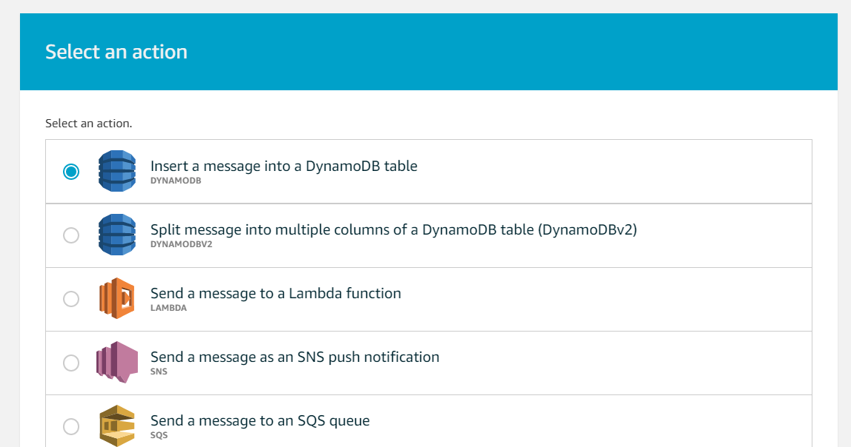The height and width of the screenshot is (447, 851).
Task: Choose the DynamoDBv2 split message radio button
Action: 71,235
